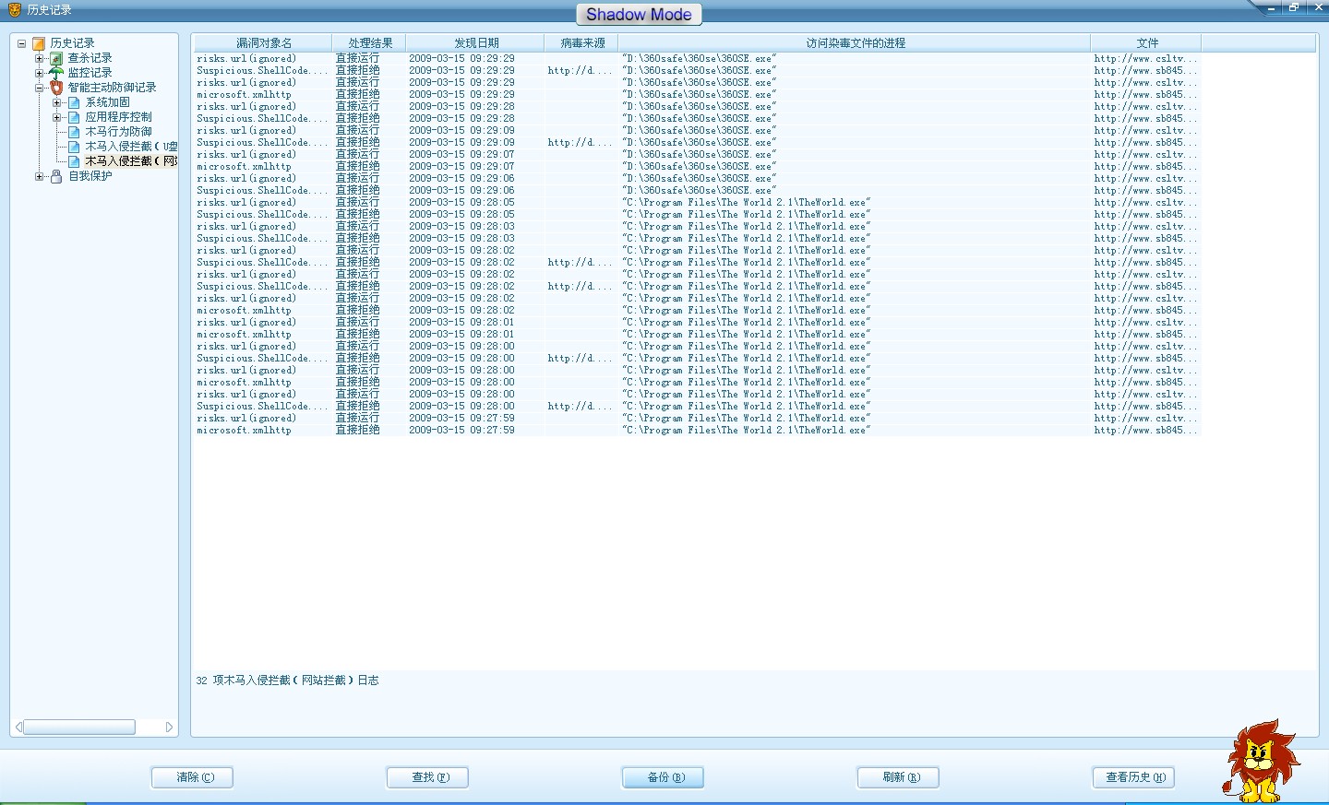Click the document icon beside 系统加固
Image resolution: width=1329 pixels, height=805 pixels.
pos(74,102)
